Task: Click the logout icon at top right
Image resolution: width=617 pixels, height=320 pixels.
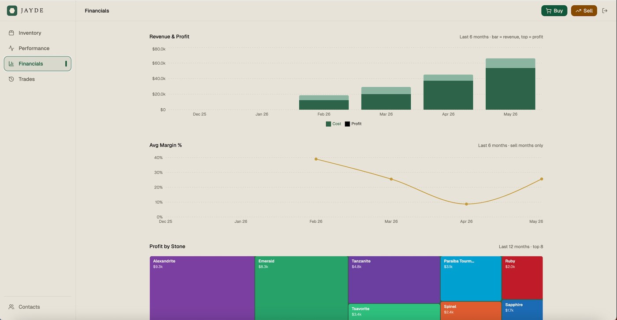Action: tap(605, 11)
